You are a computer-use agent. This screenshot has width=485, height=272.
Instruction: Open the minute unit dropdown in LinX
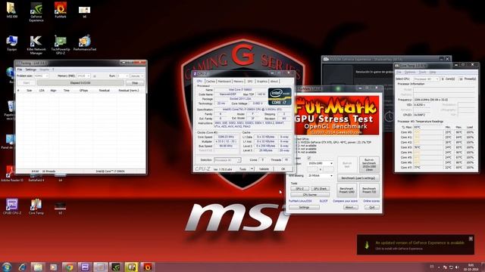(137, 76)
